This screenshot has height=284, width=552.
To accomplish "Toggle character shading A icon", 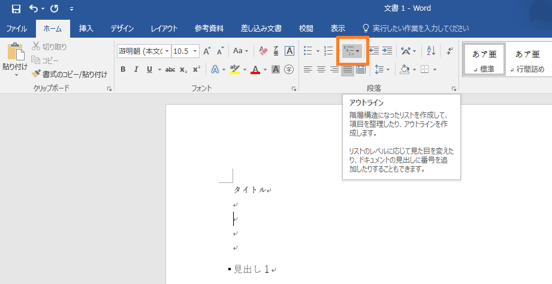I will click(x=276, y=69).
